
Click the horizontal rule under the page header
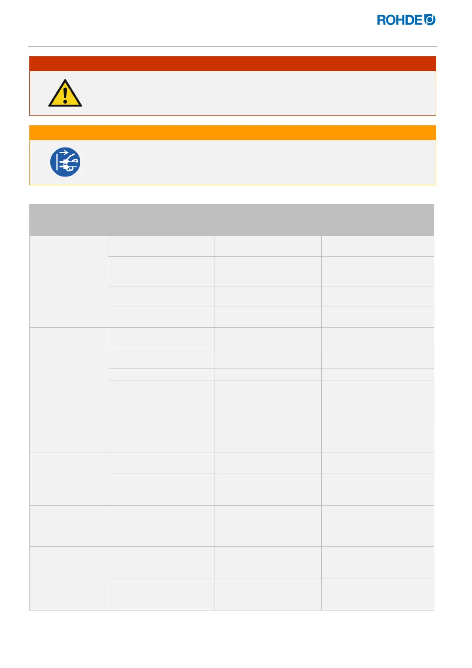(232, 46)
